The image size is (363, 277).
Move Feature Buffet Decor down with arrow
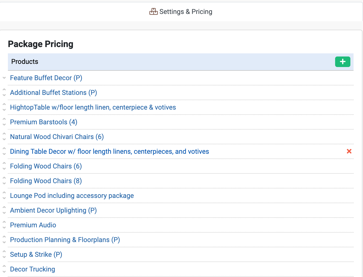4,78
